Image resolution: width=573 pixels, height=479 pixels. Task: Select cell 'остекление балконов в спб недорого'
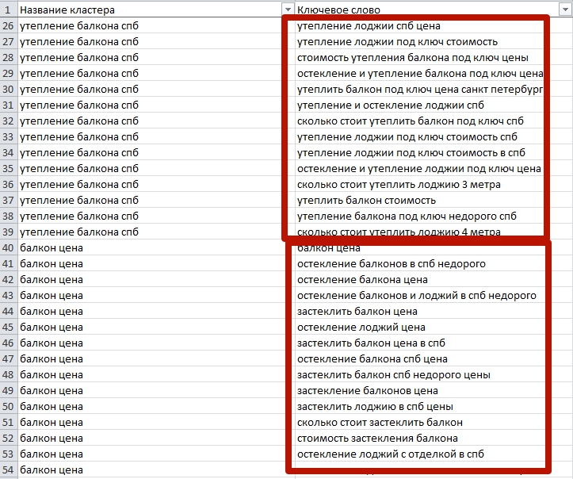tap(433, 263)
